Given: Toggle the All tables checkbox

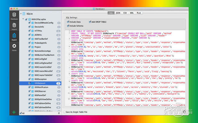Looking at the screenshot, I should tap(21, 113).
